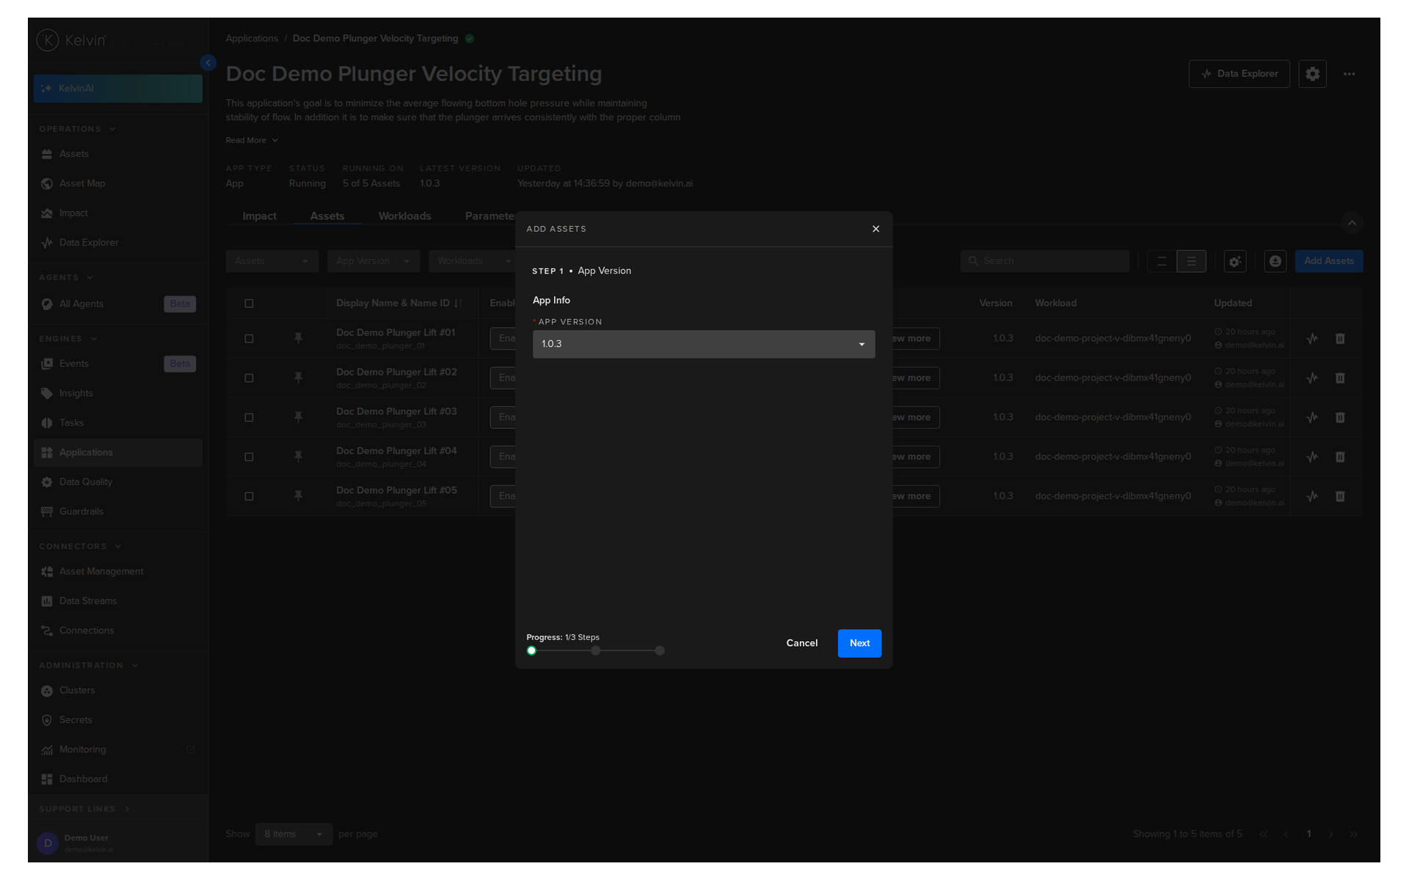Image resolution: width=1409 pixels, height=880 pixels.
Task: Switch to the Assets tab
Action: (327, 216)
